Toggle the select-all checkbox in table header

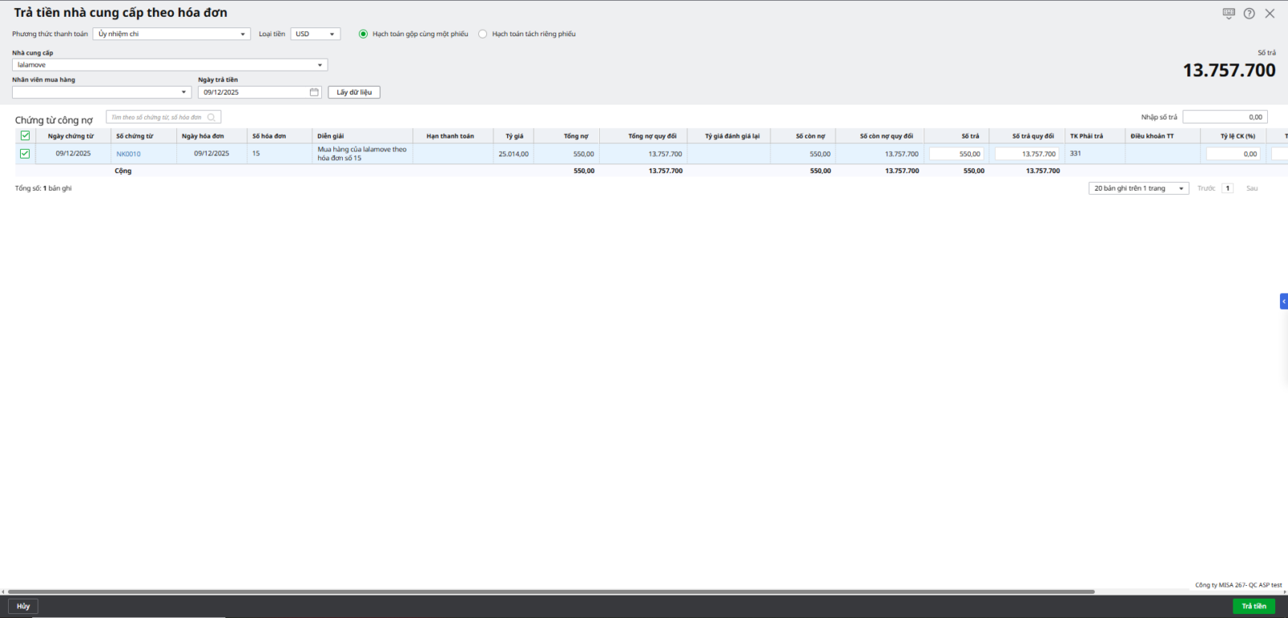[x=25, y=136]
